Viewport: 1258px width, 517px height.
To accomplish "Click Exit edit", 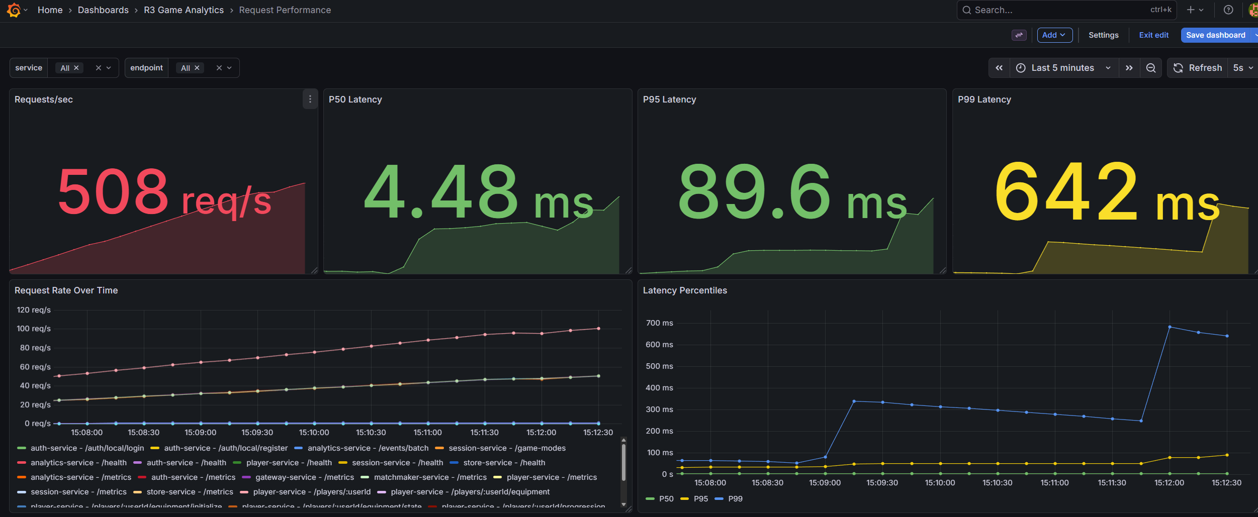I will click(x=1153, y=35).
